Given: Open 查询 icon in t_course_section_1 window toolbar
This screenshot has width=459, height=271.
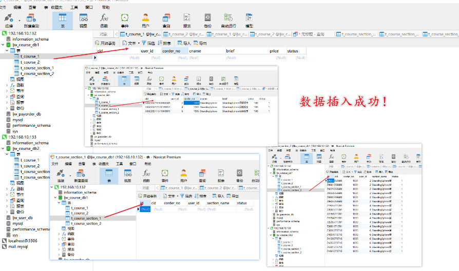Looking at the screenshot, I should tap(202, 176).
